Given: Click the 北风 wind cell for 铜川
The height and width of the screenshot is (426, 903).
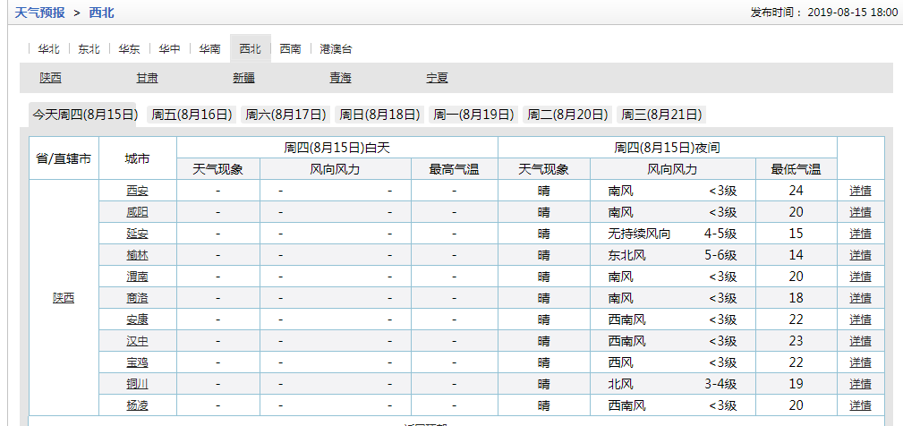Looking at the screenshot, I should tap(620, 384).
